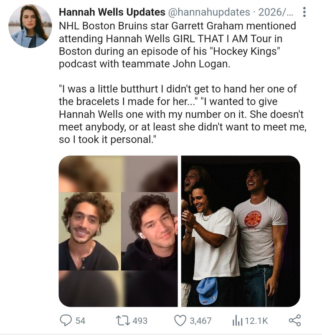Click the 493 retweets count
The height and width of the screenshot is (335, 322).
(x=140, y=321)
